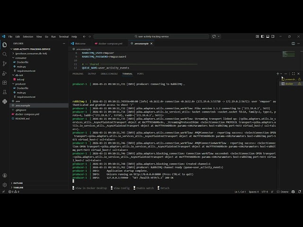Screen dimensions: 303x227
Task: Click the Detach shortcut
Action: tap(163, 188)
